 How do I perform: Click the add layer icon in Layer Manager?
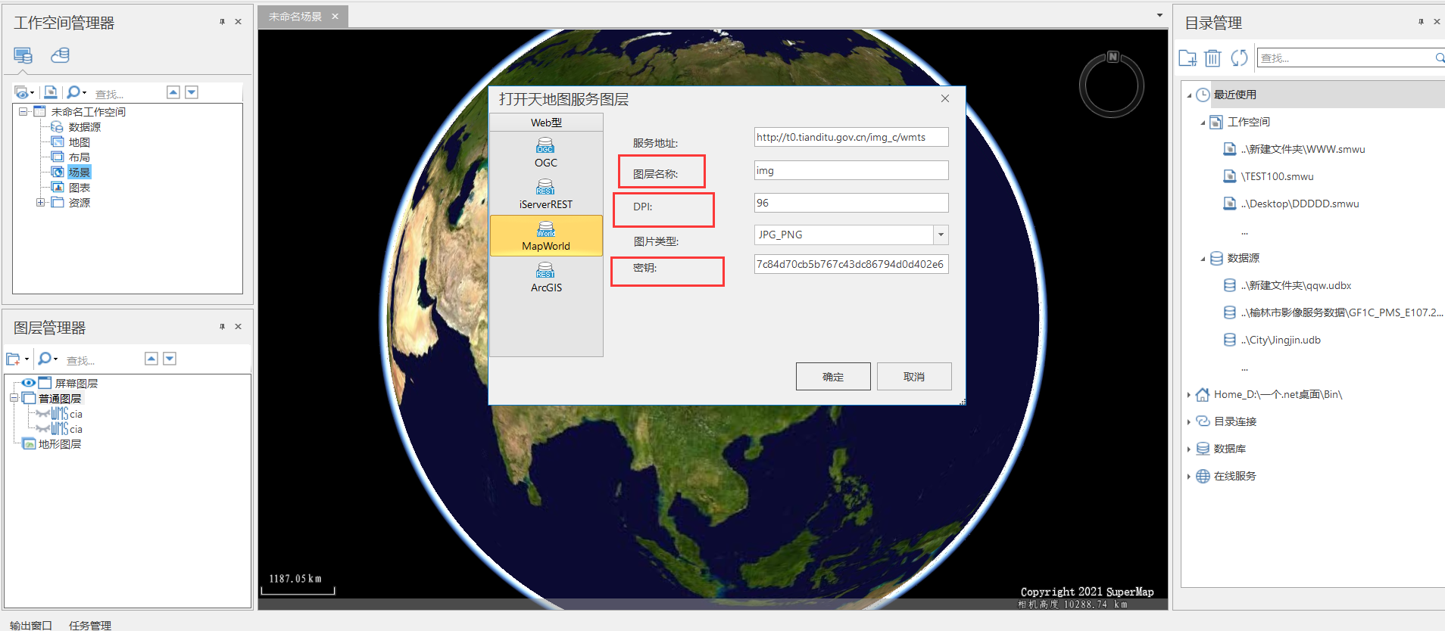[14, 359]
